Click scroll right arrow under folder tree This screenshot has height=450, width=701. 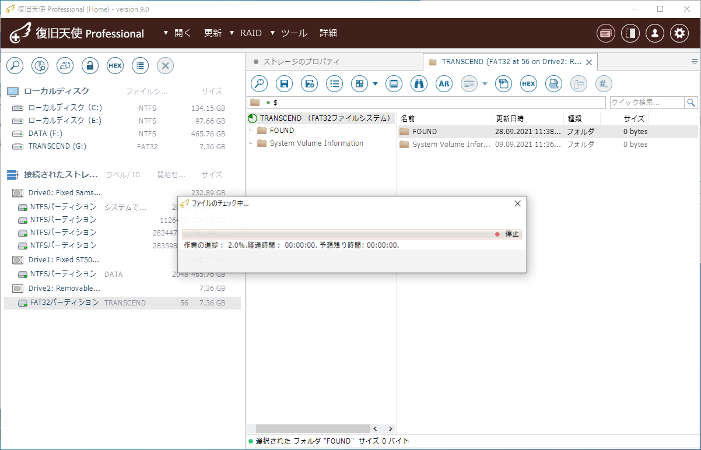click(390, 428)
